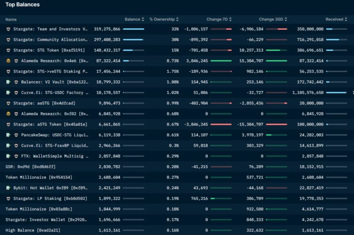The height and width of the screenshot is (235, 354).
Task: Click the label icon beside Stargate: LP Staking
Action: pyautogui.click(x=16, y=199)
